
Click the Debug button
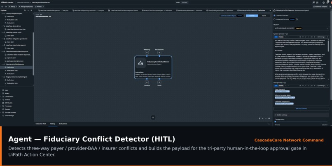coord(12,7)
